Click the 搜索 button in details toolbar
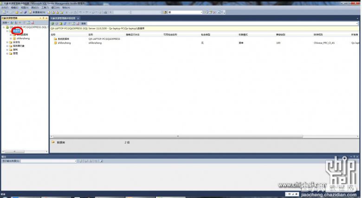Image resolution: width=362 pixels, height=198 pixels. 84,24
